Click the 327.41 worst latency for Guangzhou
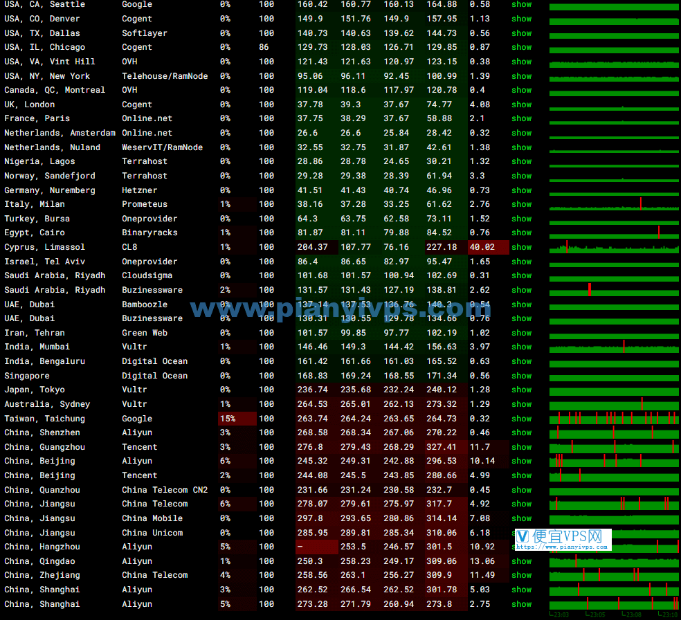Image resolution: width=681 pixels, height=620 pixels. [x=442, y=447]
